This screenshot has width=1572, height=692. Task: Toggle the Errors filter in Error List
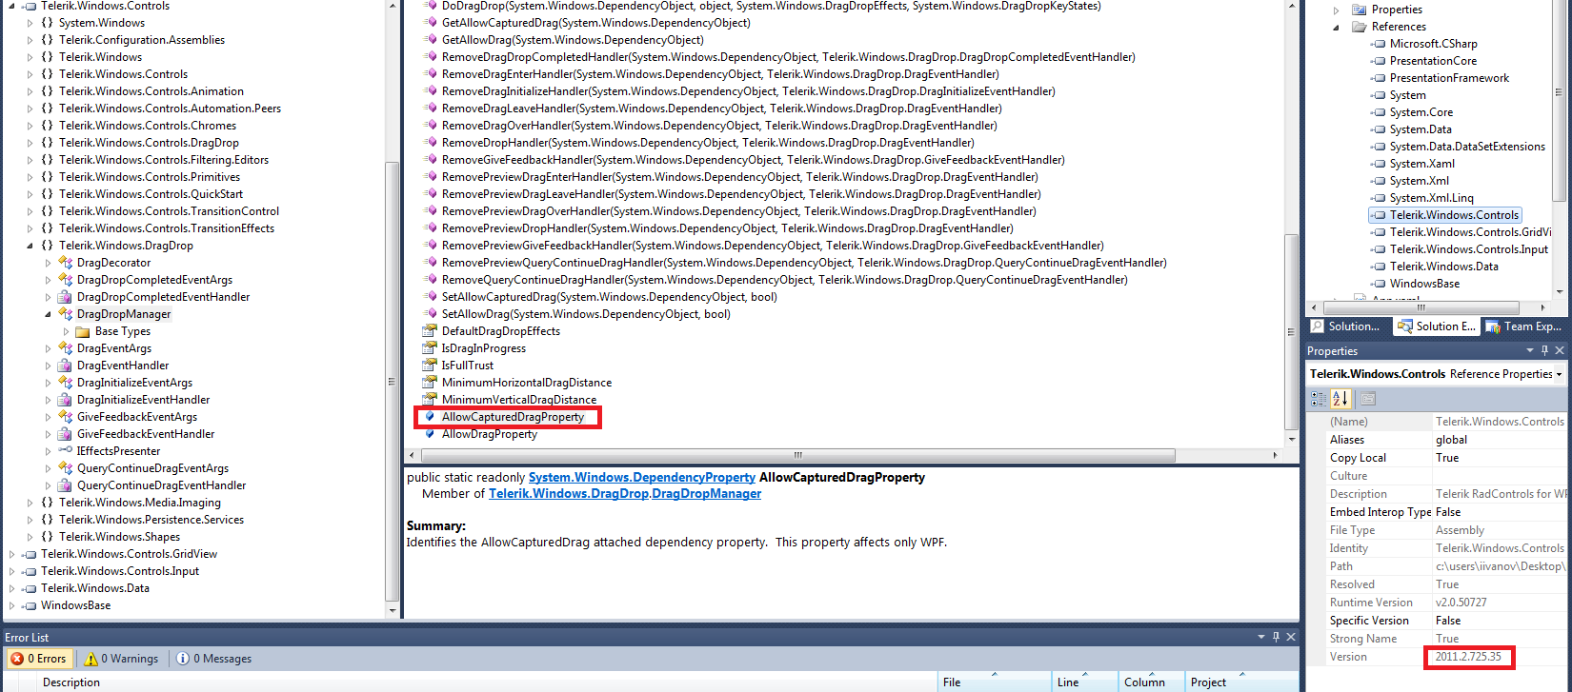[x=39, y=659]
